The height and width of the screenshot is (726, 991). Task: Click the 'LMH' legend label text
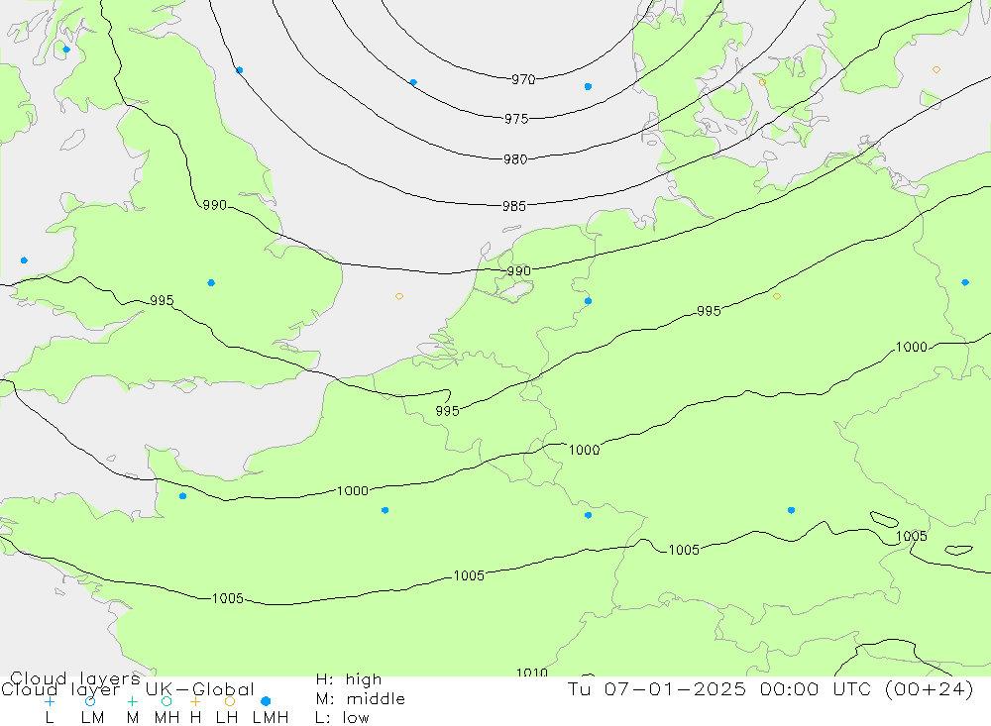[x=271, y=718]
